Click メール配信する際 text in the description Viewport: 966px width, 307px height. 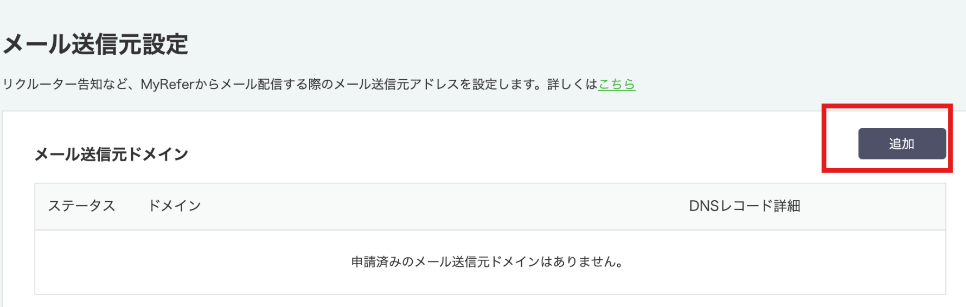tap(270, 85)
